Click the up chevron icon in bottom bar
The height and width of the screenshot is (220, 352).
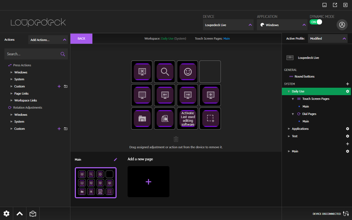point(20,213)
